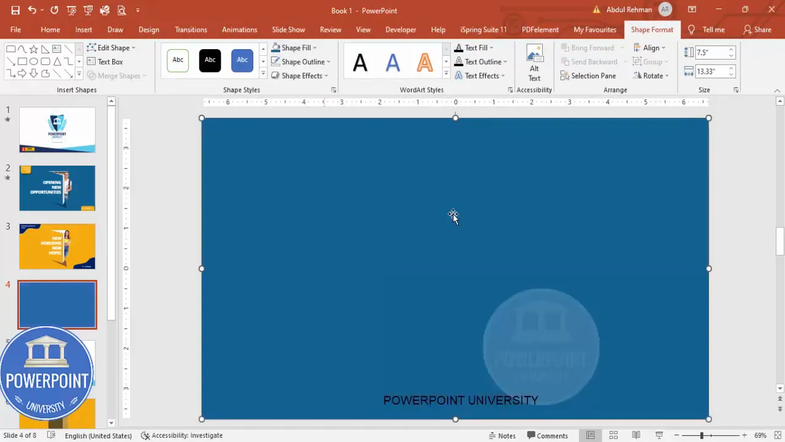Open Size group dialog launcher

click(x=736, y=90)
